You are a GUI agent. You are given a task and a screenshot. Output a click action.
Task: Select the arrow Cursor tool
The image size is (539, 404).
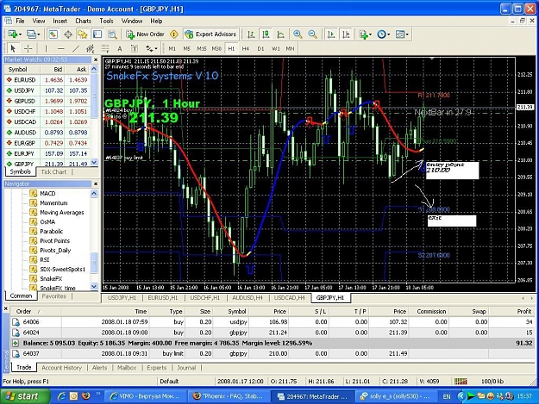pos(13,49)
